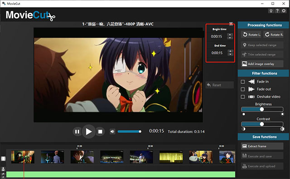Click Add image overlay
Viewport: 290px width, 179px height.
tap(262, 64)
